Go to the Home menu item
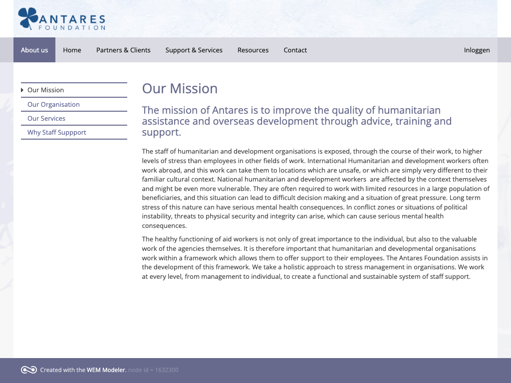Screen dimensions: 511x383 [72, 50]
